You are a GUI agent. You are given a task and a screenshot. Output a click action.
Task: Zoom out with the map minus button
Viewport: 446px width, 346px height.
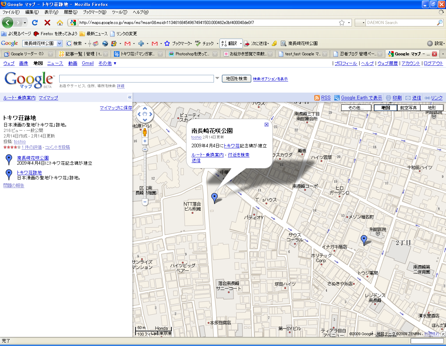(145, 202)
